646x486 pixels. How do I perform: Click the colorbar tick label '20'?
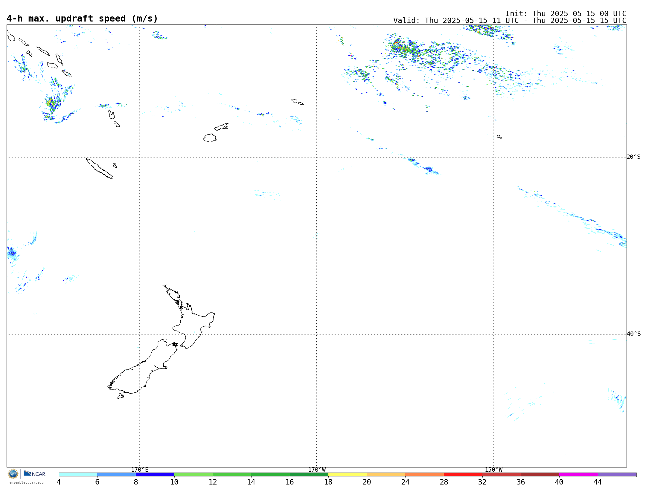pos(367,482)
